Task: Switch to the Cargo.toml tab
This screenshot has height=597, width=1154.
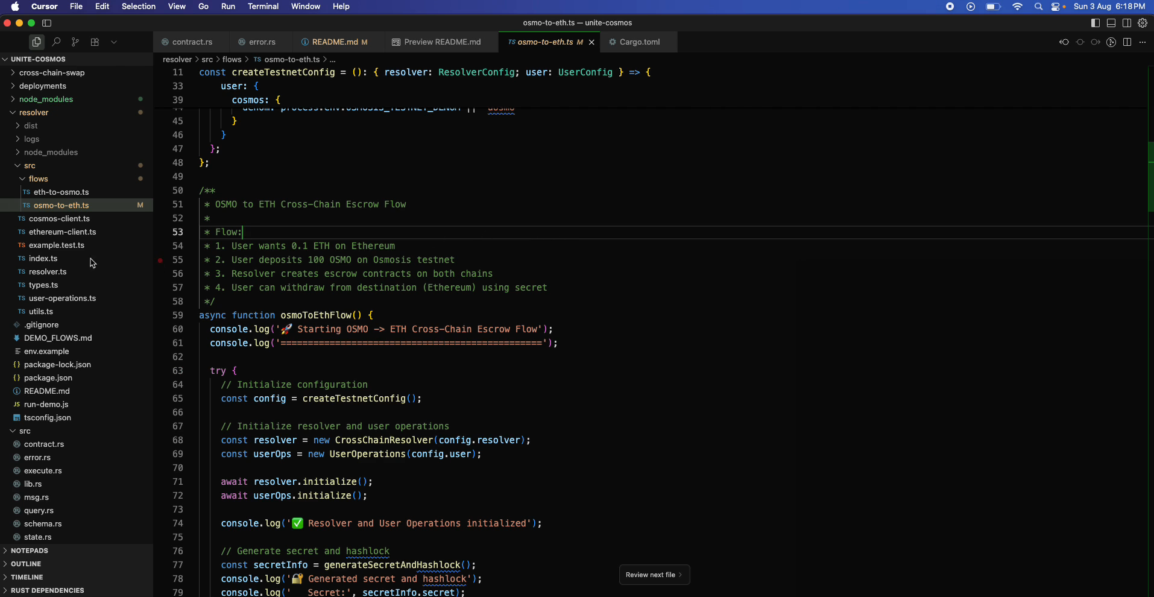Action: coord(639,42)
